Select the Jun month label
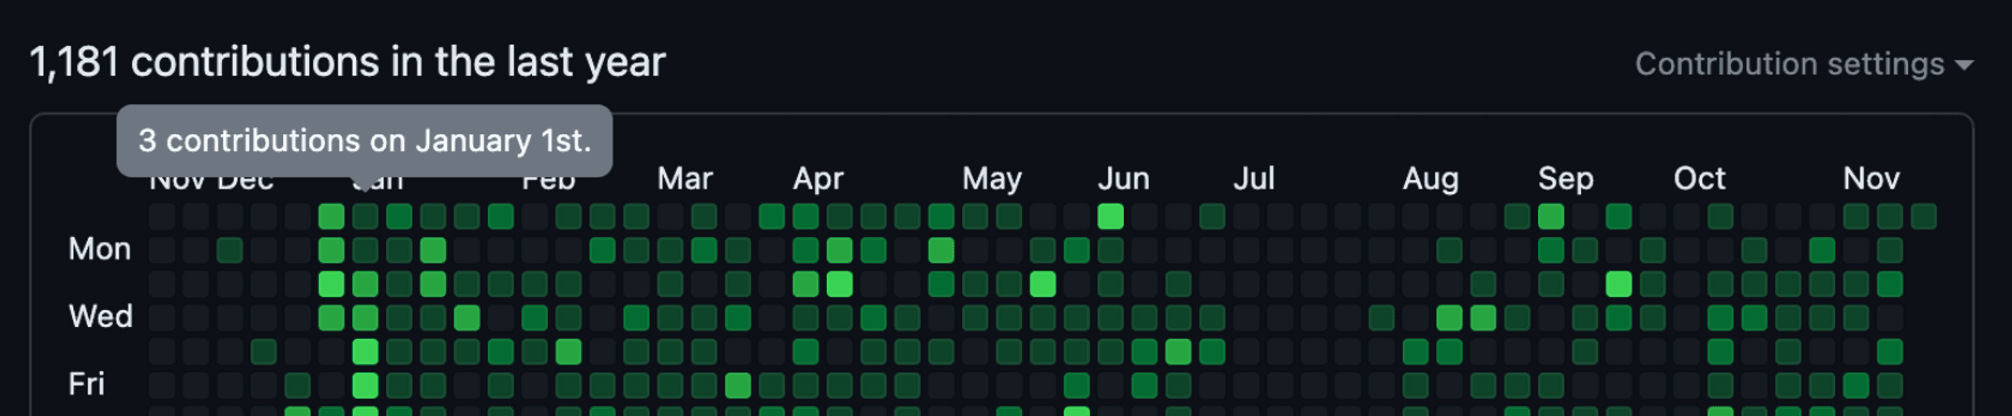The height and width of the screenshot is (416, 2012). 1123,179
